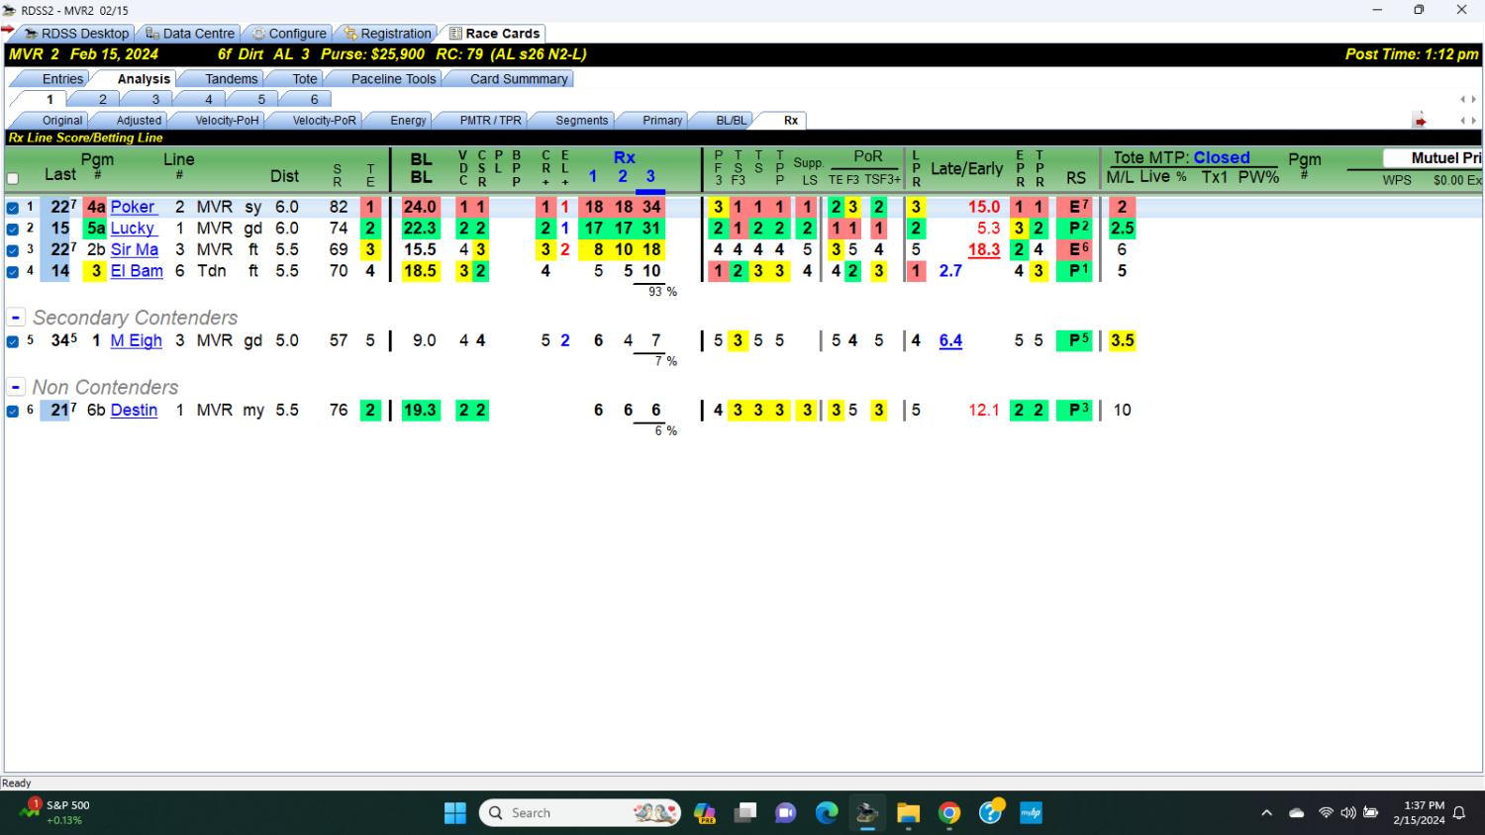Show hidden icons via the tray chevron
Viewport: 1485px width, 835px height.
pyautogui.click(x=1266, y=813)
